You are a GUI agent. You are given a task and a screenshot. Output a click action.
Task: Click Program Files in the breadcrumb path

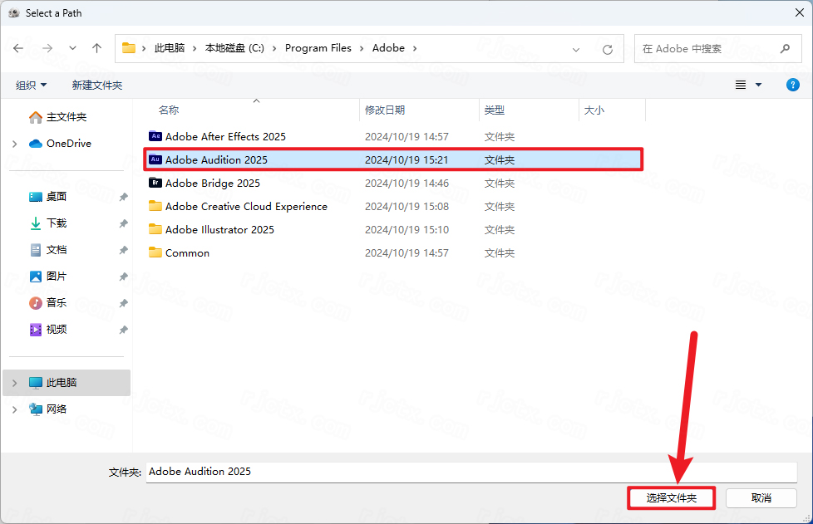(318, 48)
